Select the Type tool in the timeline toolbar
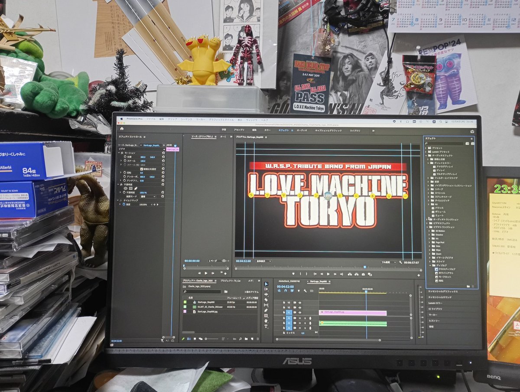Image resolution: width=520 pixels, height=392 pixels. pos(266,326)
